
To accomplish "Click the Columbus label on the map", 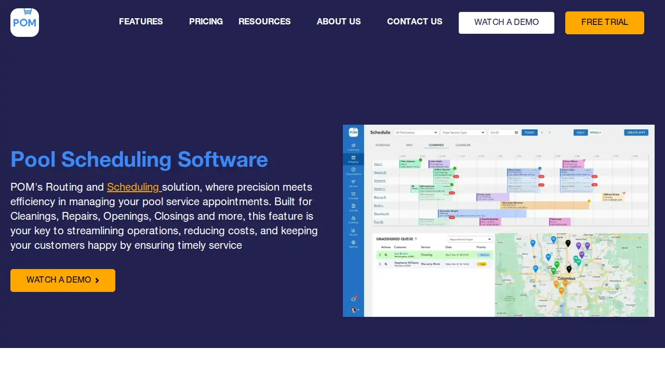I will (x=566, y=278).
